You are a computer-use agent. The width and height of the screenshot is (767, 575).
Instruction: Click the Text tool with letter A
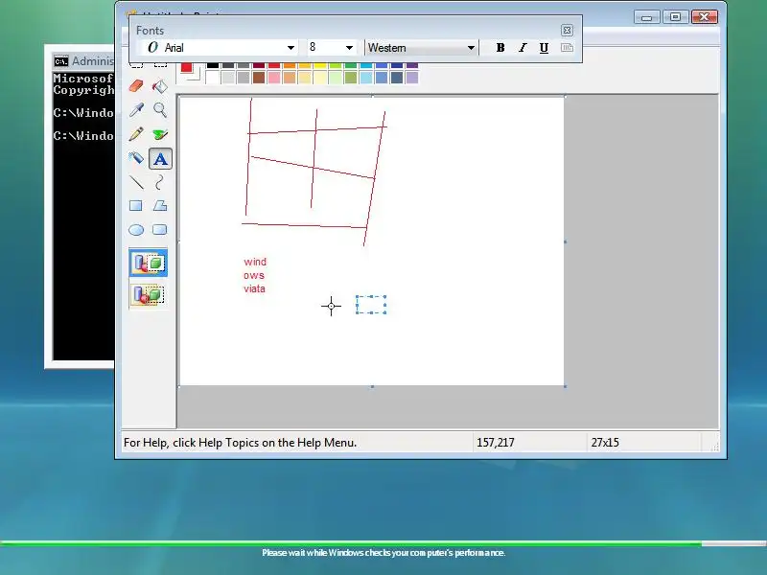click(160, 158)
